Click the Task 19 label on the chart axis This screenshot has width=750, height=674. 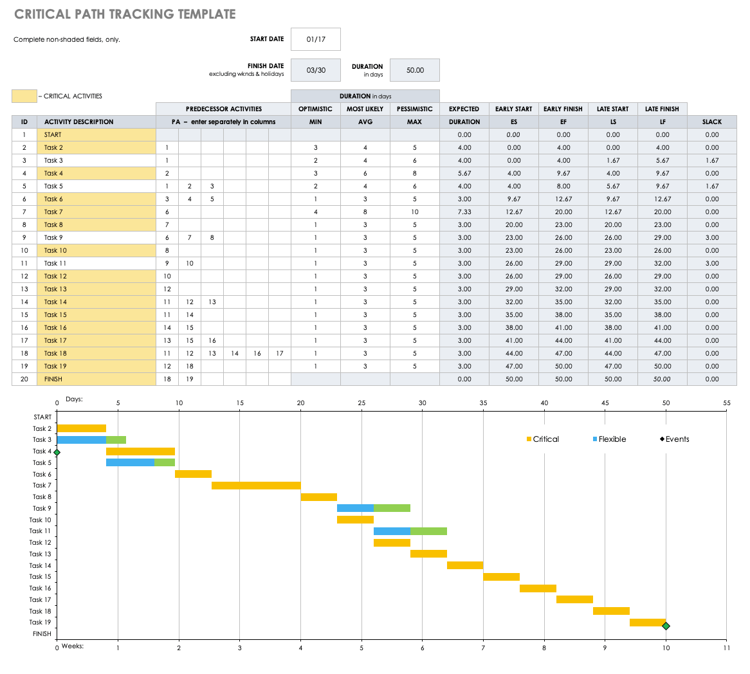(41, 622)
